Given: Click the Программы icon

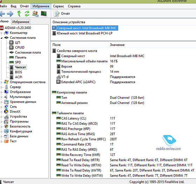Looking at the screenshot, I should pyautogui.click(x=6, y=121).
